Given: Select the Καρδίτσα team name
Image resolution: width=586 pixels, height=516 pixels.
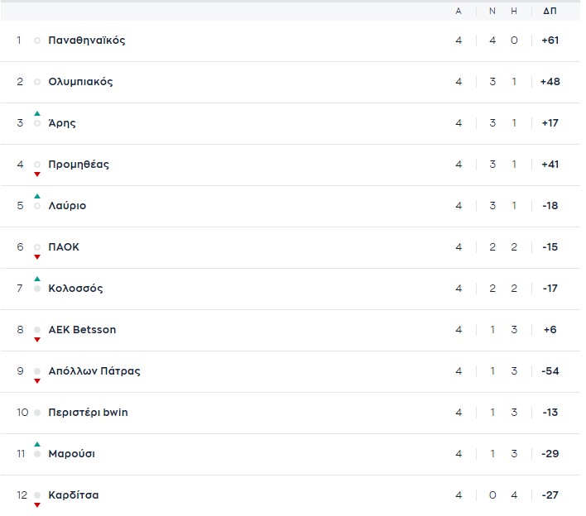Looking at the screenshot, I should (x=74, y=495).
